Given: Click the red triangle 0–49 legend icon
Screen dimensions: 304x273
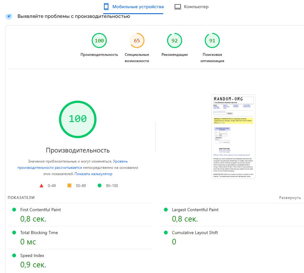Looking at the screenshot, I should tap(41, 186).
